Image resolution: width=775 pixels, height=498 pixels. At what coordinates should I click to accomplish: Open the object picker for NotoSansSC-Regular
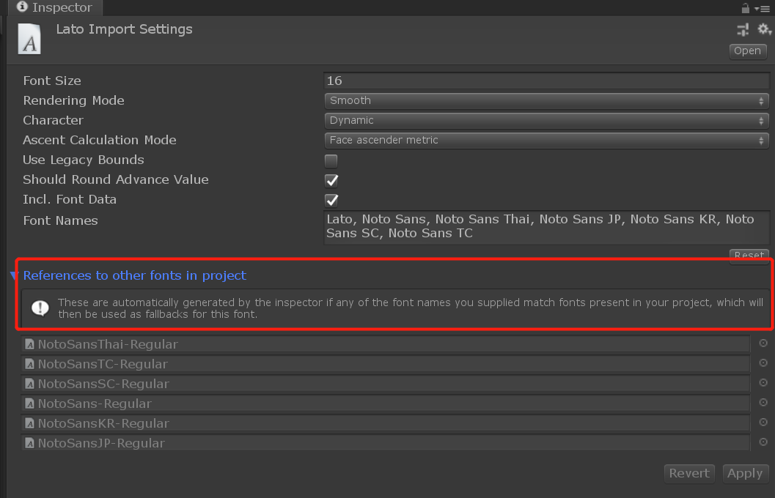pos(763,383)
